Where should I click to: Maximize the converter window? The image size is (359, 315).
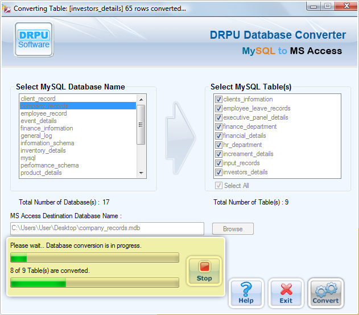point(328,6)
